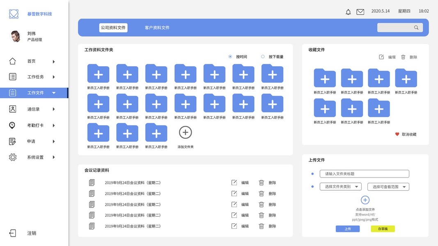Click the 申请 form icon
This screenshot has height=246, width=438.
pos(12,141)
